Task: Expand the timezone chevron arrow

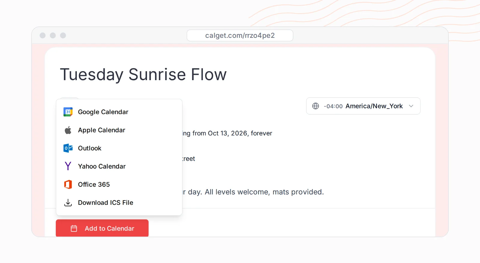Action: [x=411, y=106]
